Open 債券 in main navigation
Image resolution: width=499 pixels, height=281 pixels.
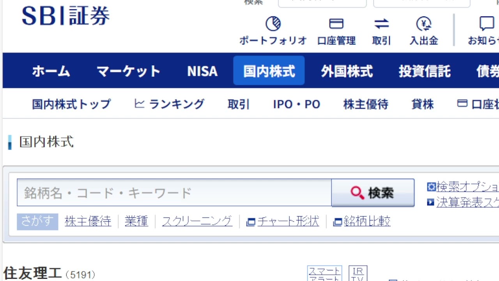point(488,71)
